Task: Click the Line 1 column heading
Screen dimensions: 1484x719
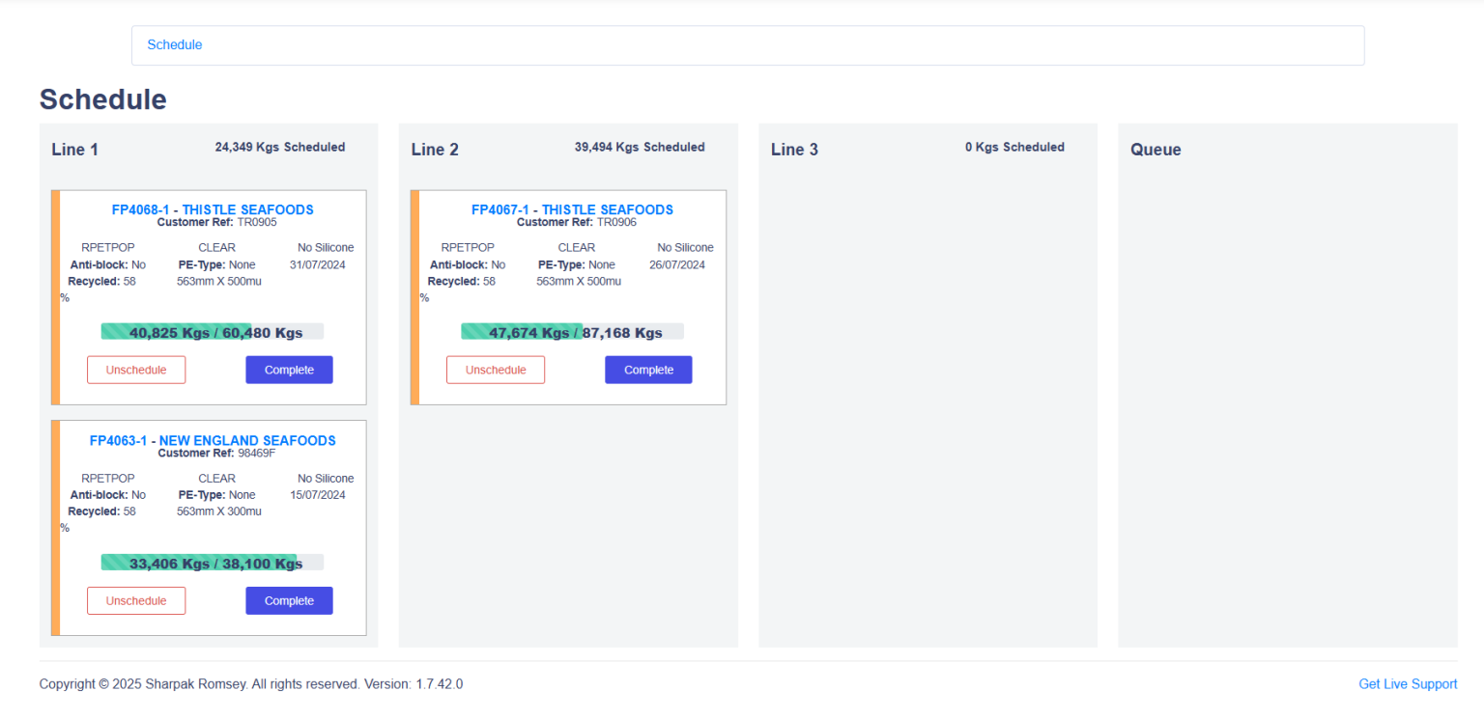Action: 75,150
